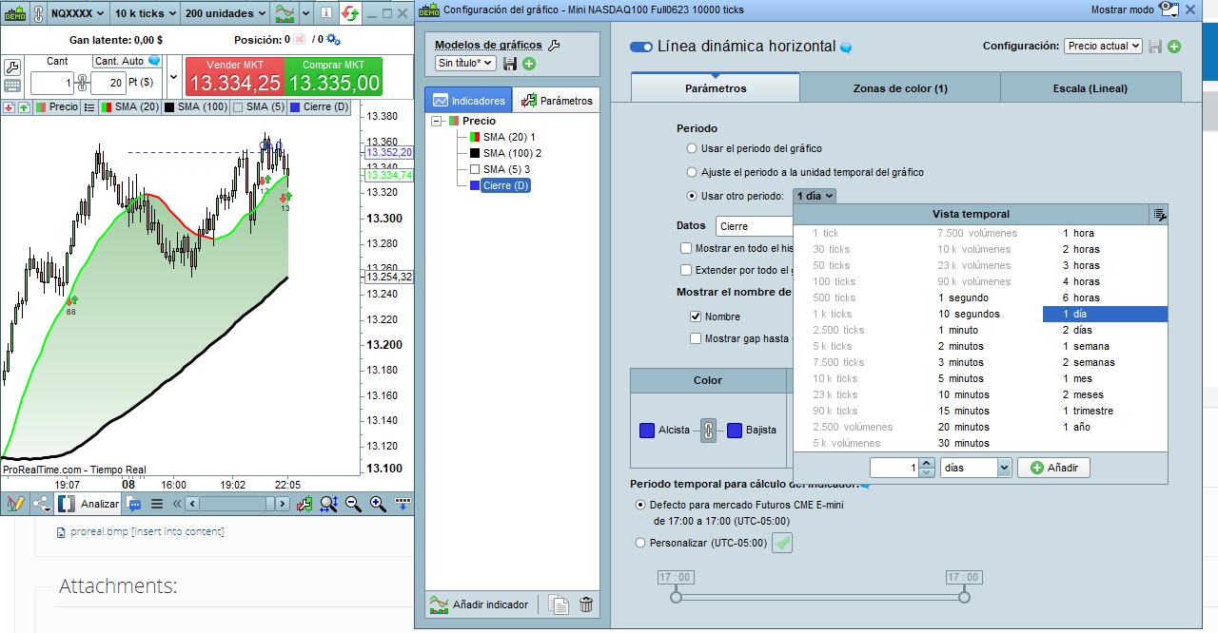Open the position settings gears icon
The width and height of the screenshot is (1218, 633).
click(333, 40)
